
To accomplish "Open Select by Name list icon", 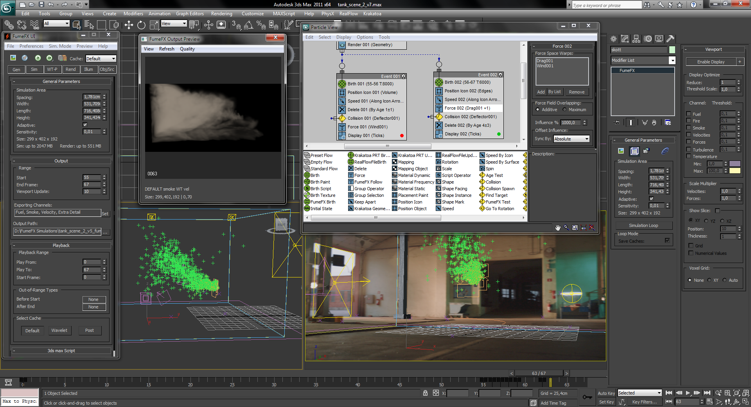I will [89, 25].
